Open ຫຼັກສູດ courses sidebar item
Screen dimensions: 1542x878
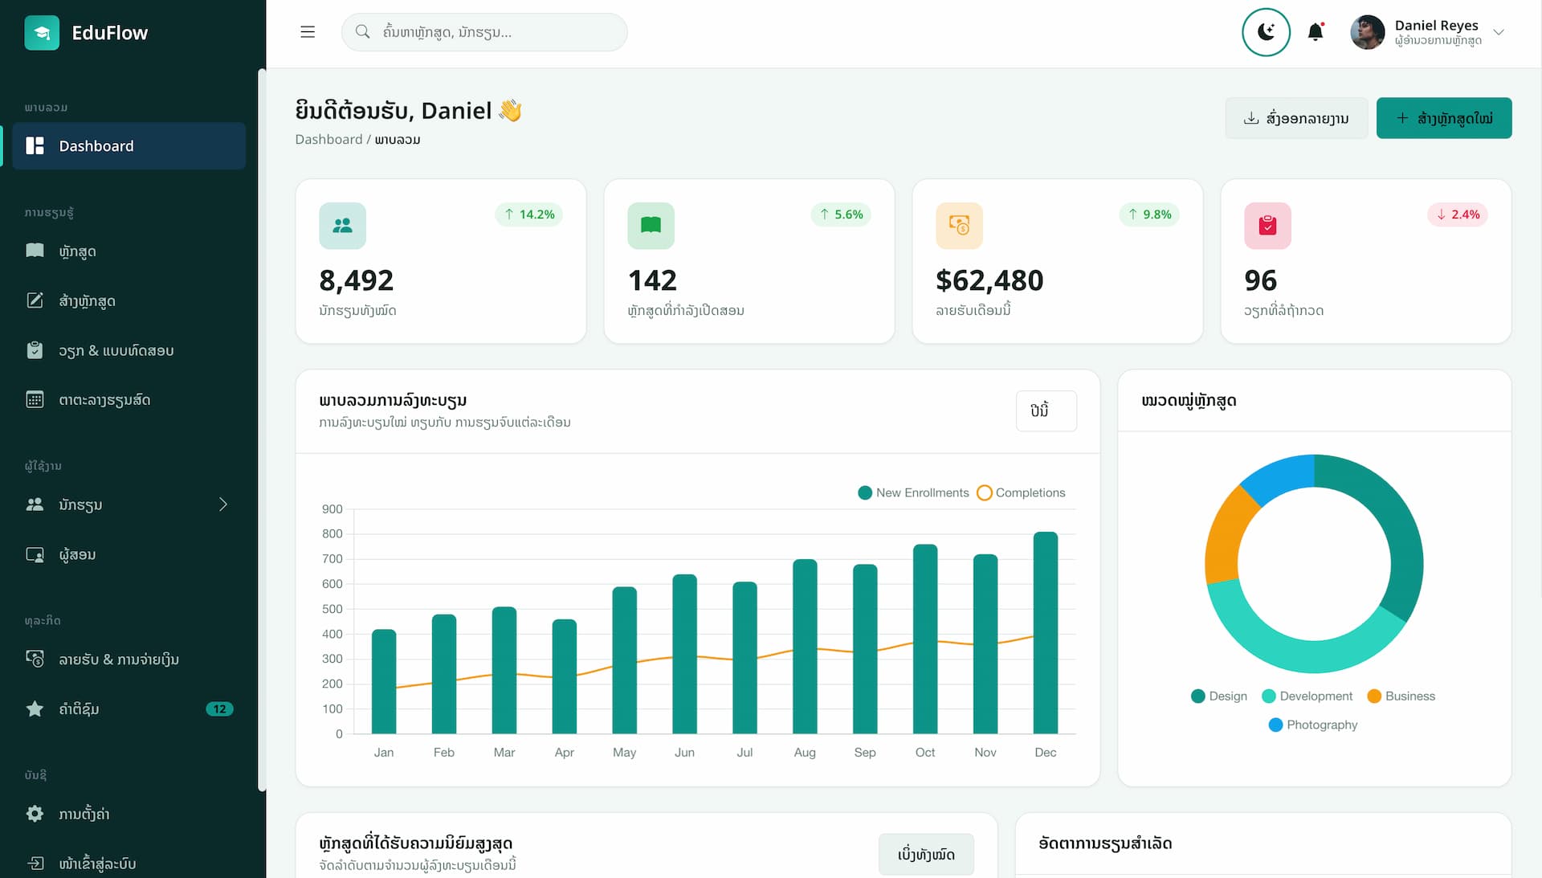[128, 251]
